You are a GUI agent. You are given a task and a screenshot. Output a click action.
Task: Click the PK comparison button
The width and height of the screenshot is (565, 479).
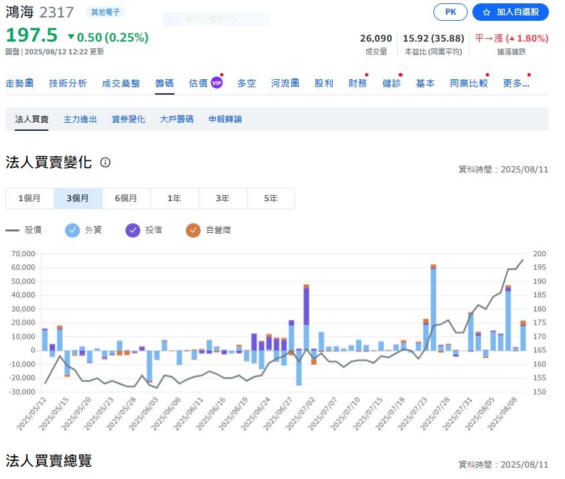[450, 11]
